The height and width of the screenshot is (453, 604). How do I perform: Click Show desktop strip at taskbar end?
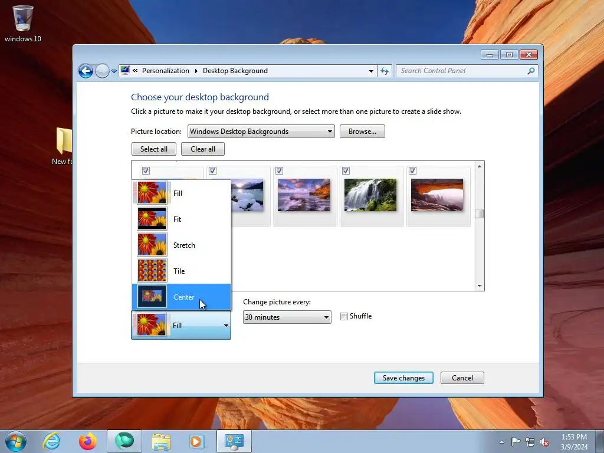coord(600,441)
